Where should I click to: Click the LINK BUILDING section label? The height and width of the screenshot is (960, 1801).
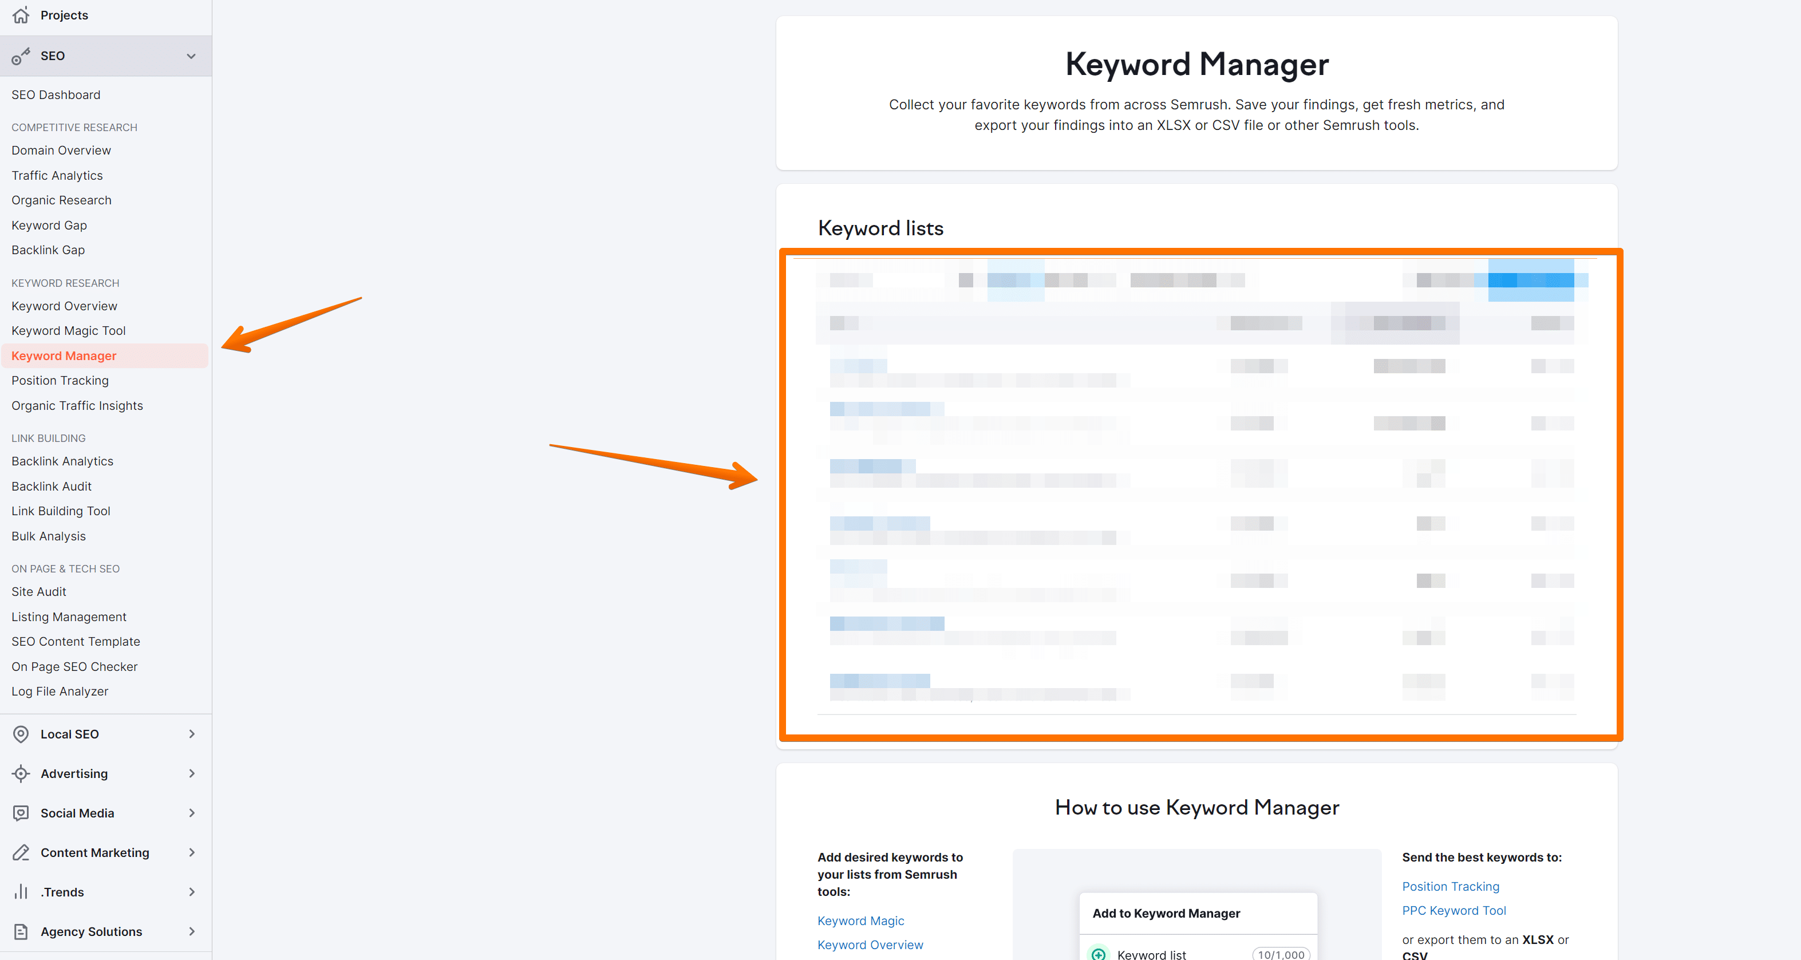coord(48,438)
